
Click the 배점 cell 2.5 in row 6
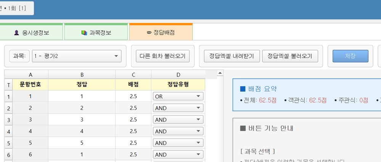pos(133,154)
